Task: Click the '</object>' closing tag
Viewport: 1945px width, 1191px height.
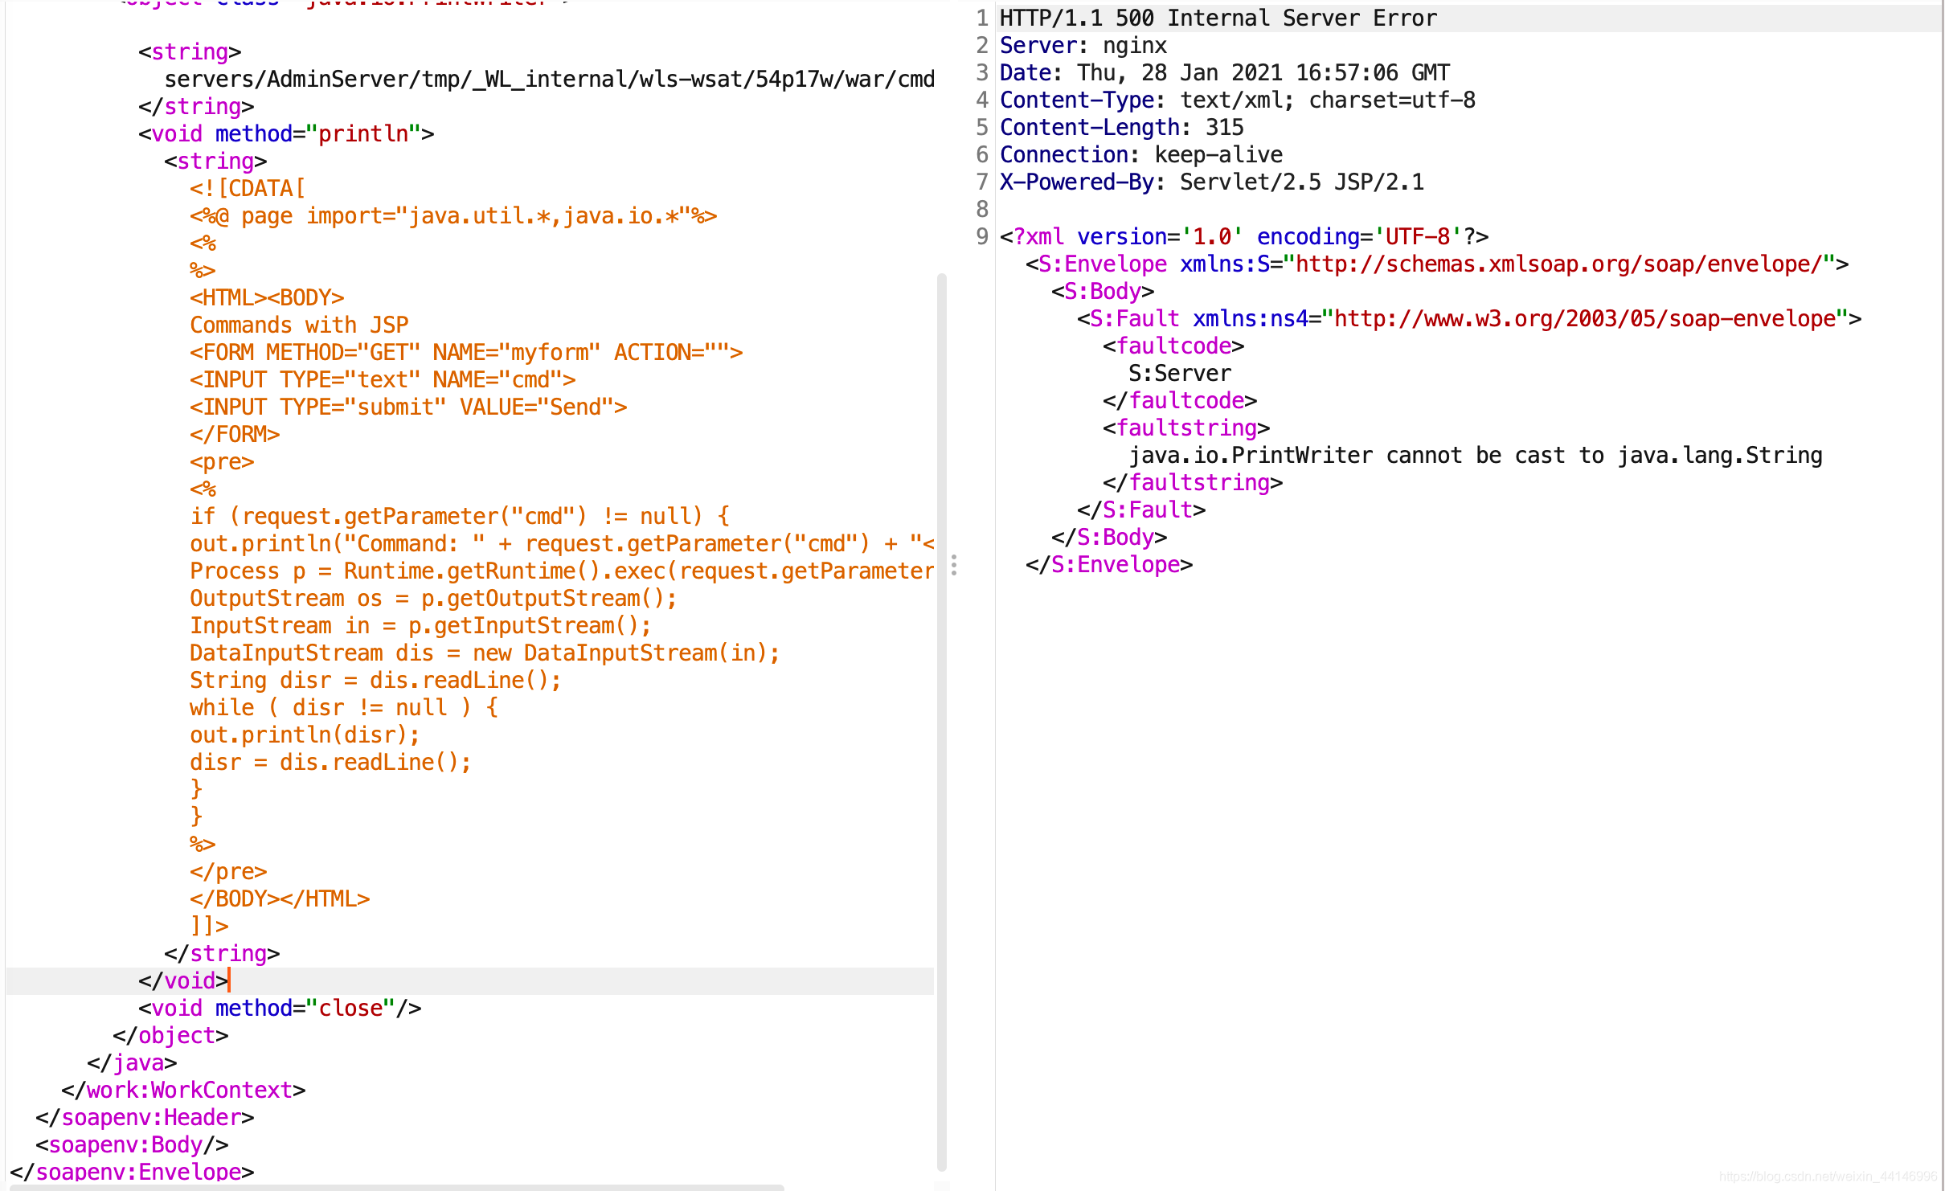Action: click(x=170, y=1035)
